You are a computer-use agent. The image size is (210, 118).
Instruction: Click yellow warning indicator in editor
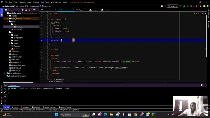pyautogui.click(x=195, y=14)
